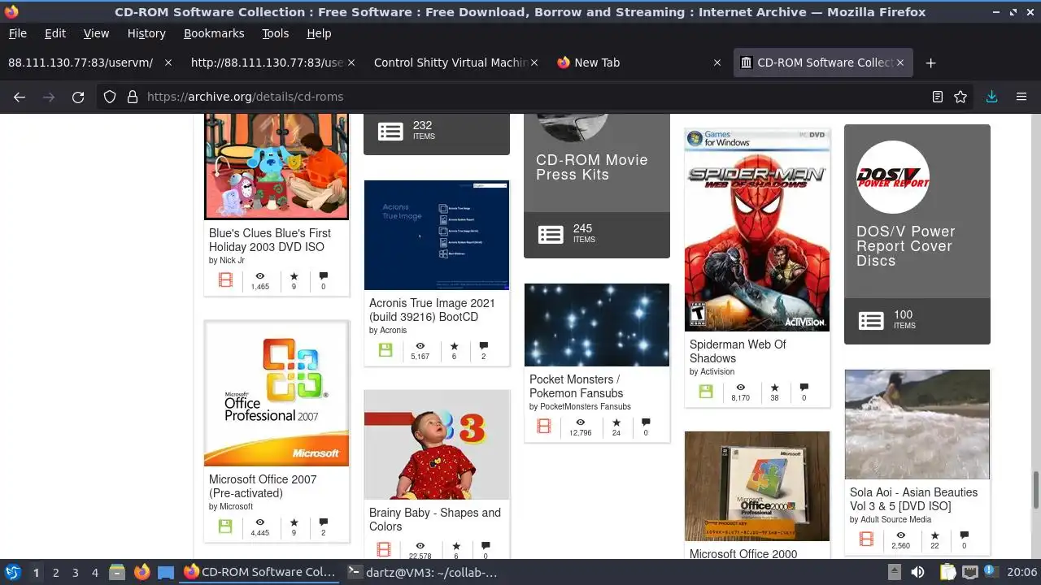The width and height of the screenshot is (1041, 585).
Task: Click list icon on DOS/V Power Report collection
Action: pos(871,321)
